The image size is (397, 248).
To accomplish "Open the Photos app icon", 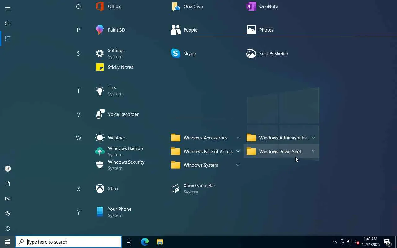I will point(251,30).
